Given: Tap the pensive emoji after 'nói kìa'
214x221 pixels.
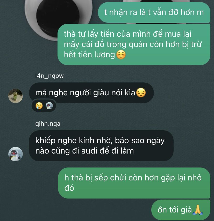Looking at the screenshot, I should (x=141, y=93).
